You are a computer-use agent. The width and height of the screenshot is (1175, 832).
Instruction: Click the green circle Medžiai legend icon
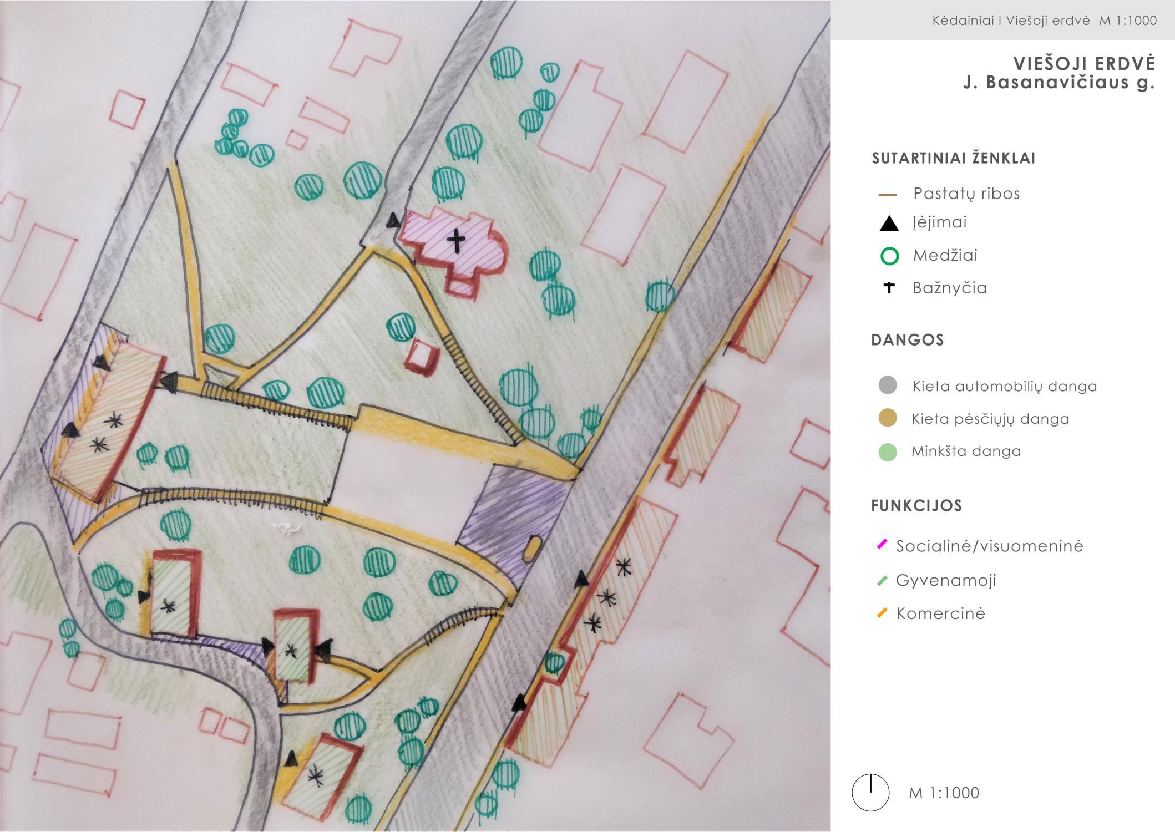[889, 256]
